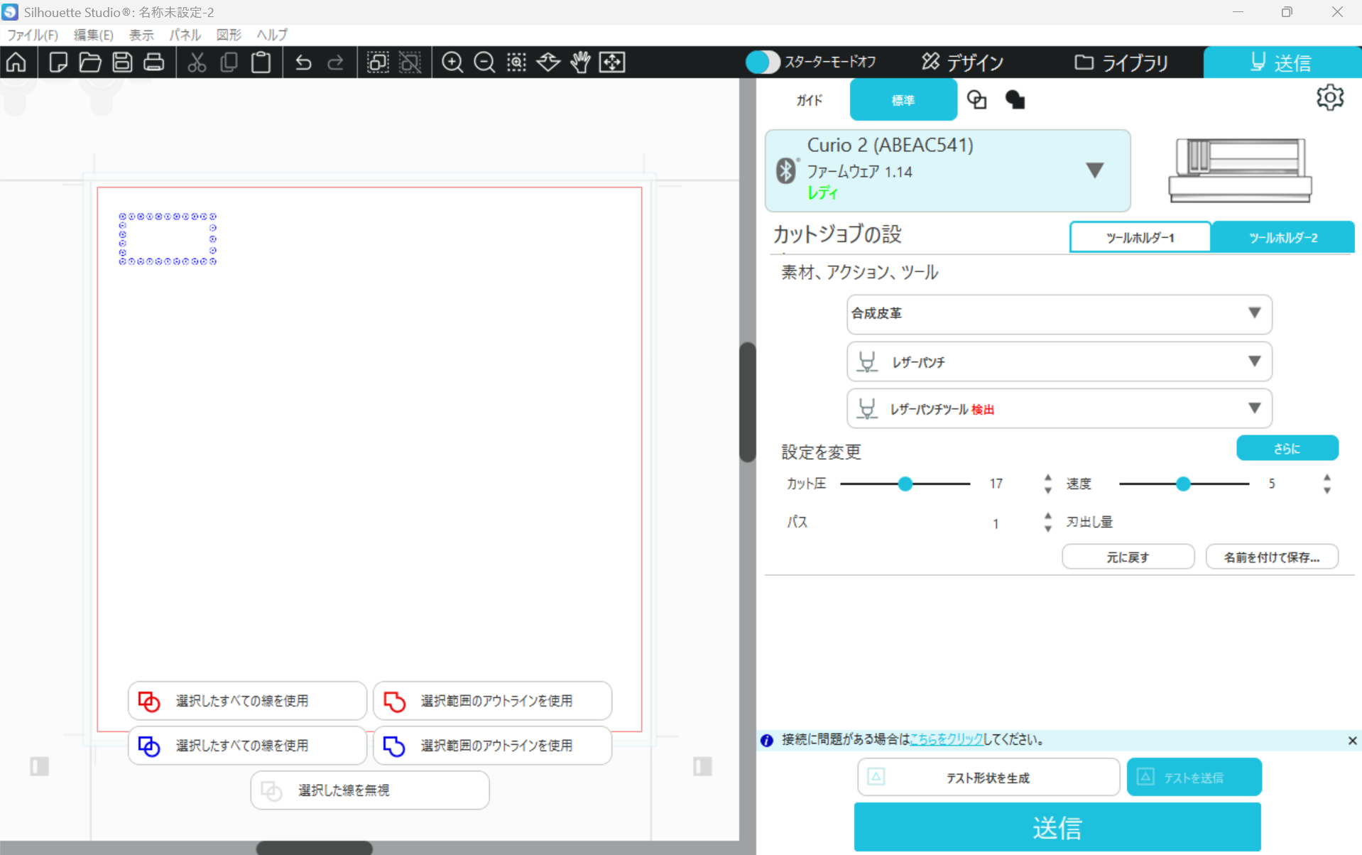Image resolution: width=1362 pixels, height=855 pixels.
Task: Decrease カット圧 with the down stepper arrow
Action: [1048, 490]
